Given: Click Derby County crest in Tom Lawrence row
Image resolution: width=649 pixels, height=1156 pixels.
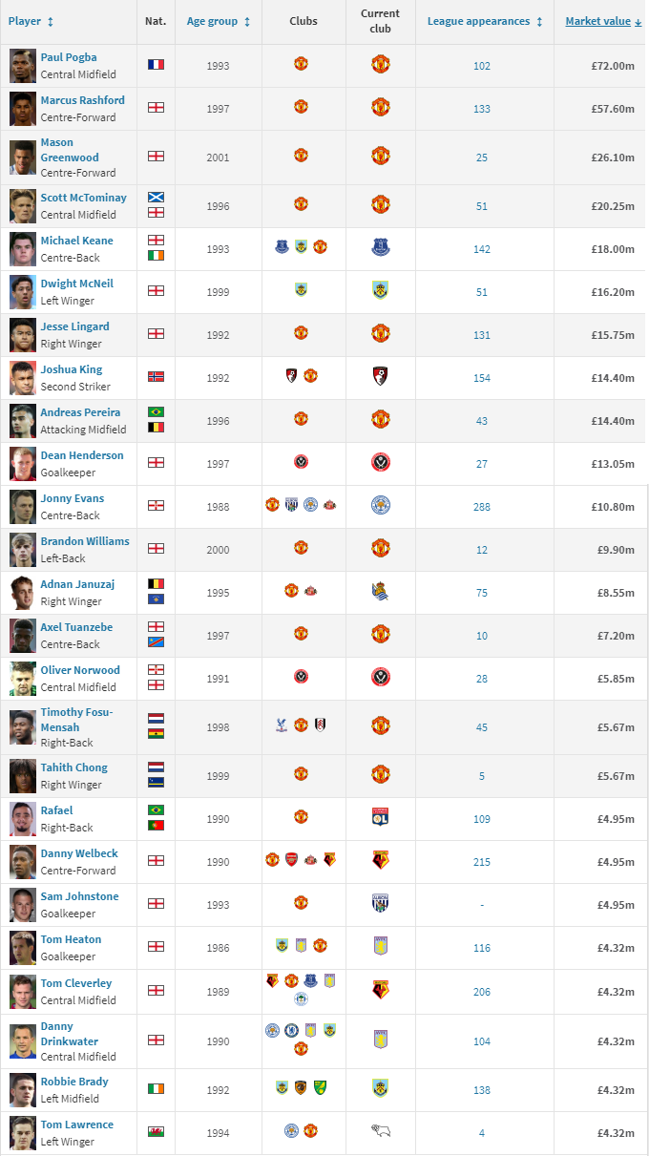Looking at the screenshot, I should point(380,1131).
